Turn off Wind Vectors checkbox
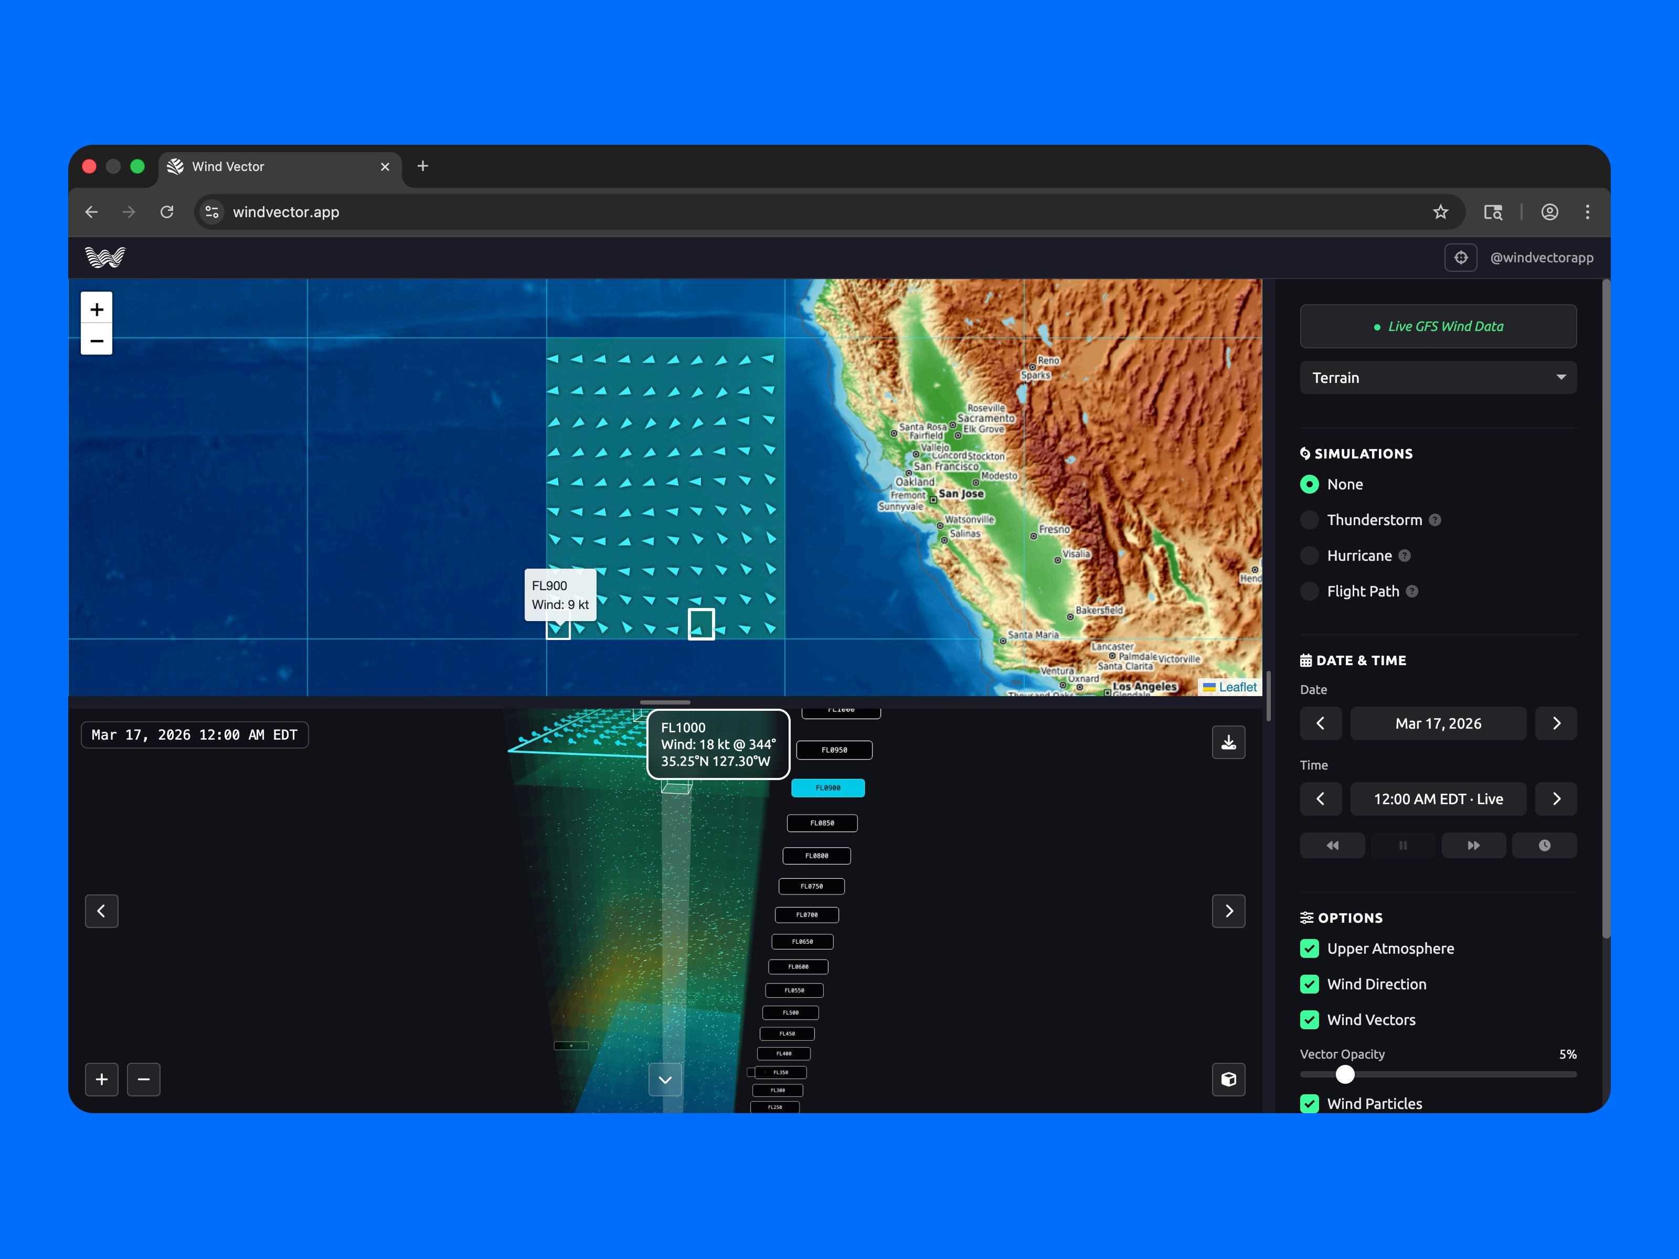This screenshot has height=1259, width=1679. coord(1309,1020)
